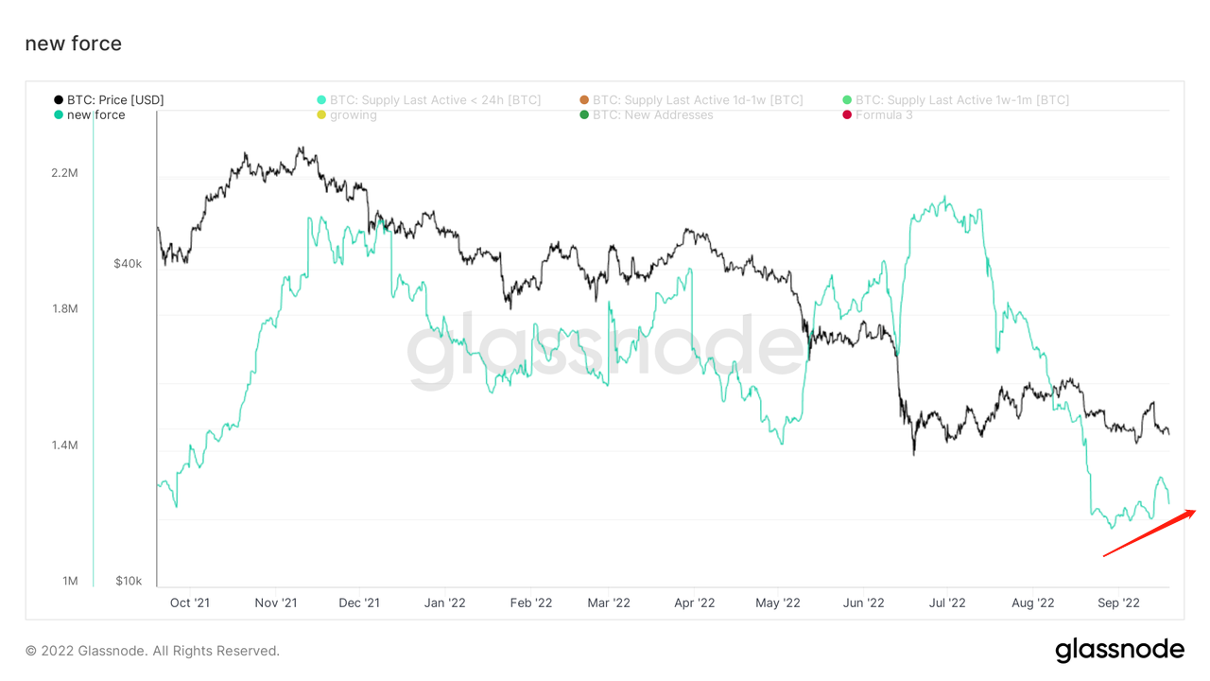Viewport: 1210px width, 681px height.
Task: Show the BTC: New Addresses series
Action: click(x=652, y=115)
